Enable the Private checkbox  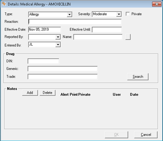pyautogui.click(x=127, y=14)
